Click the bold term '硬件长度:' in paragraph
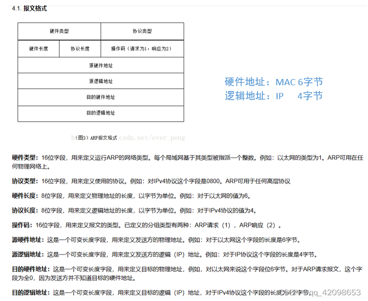Screen dimensions: 368x301 (25, 196)
